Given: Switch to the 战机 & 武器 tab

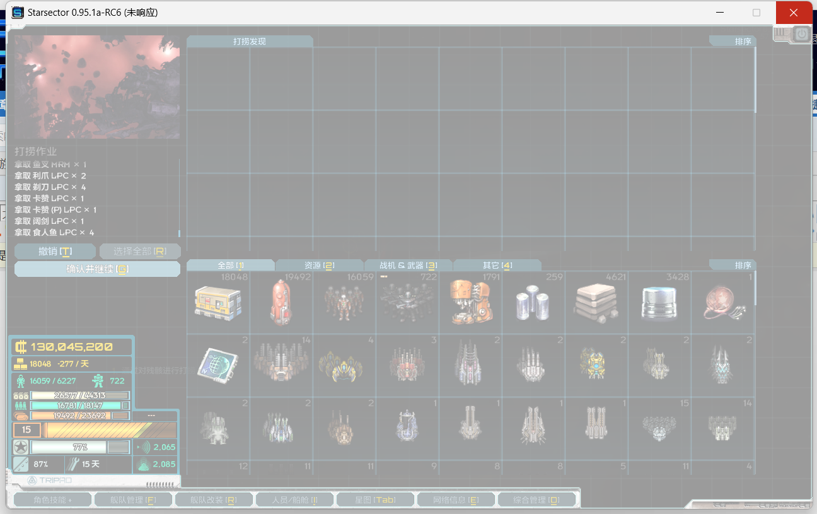Looking at the screenshot, I should coord(408,266).
